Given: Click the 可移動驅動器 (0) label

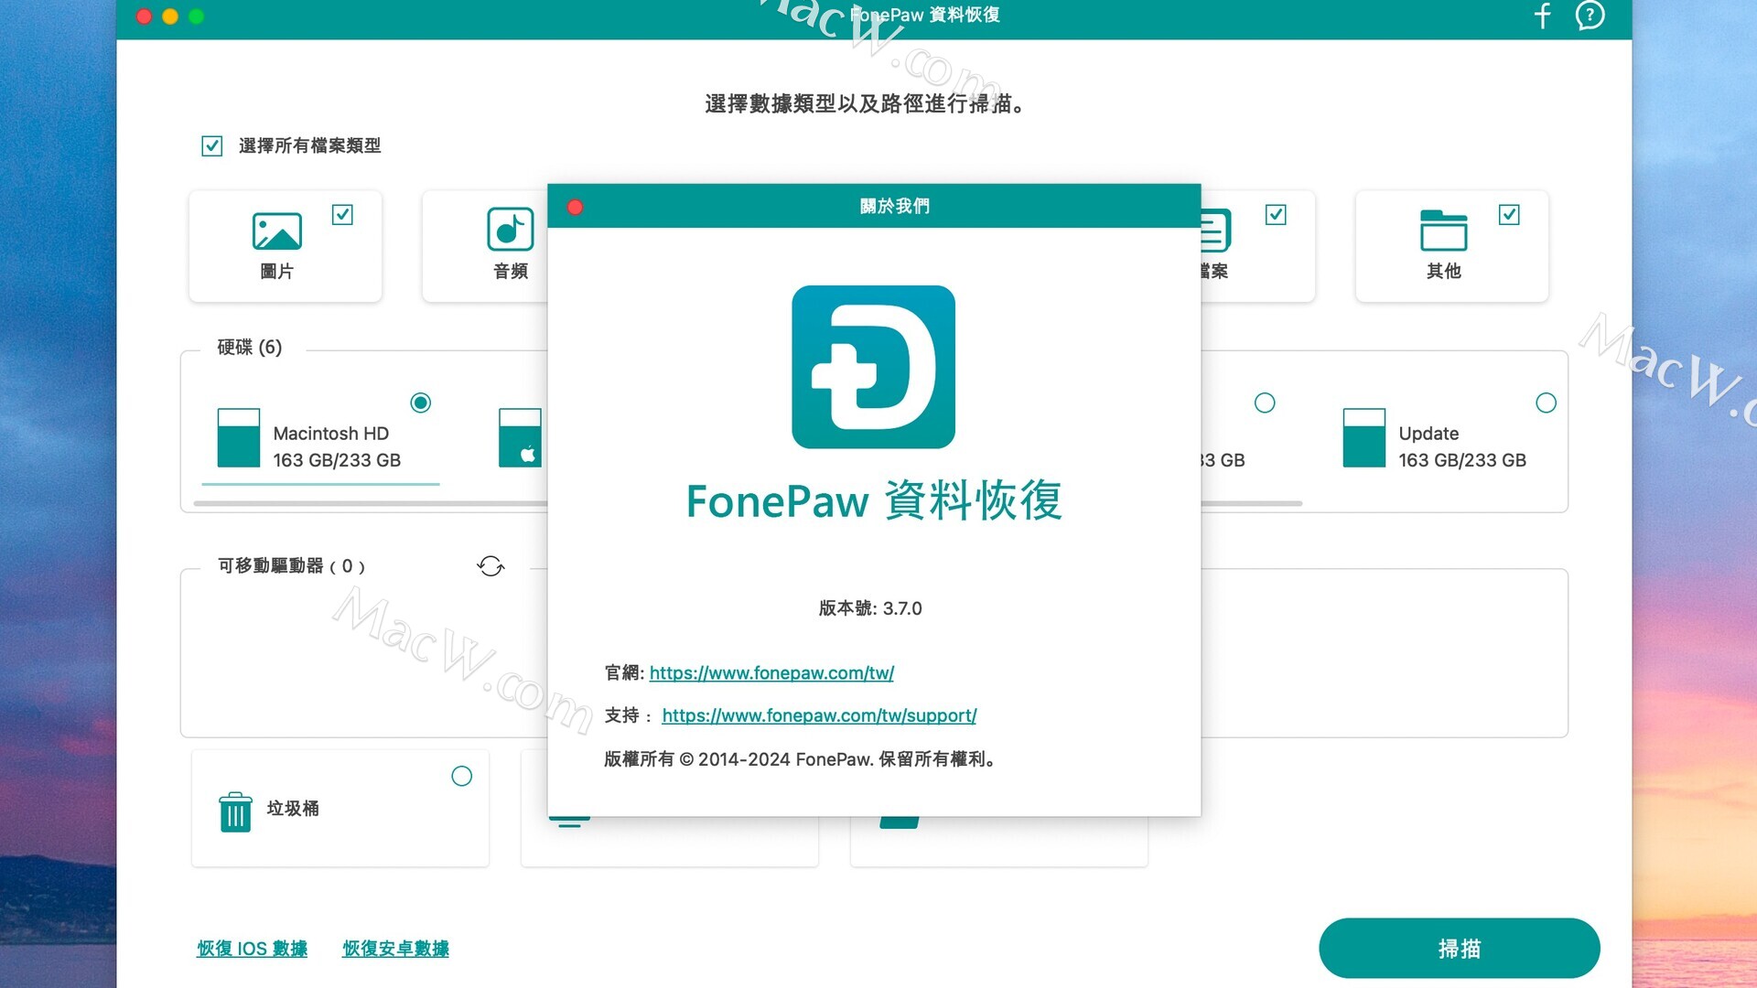Looking at the screenshot, I should click(x=291, y=566).
